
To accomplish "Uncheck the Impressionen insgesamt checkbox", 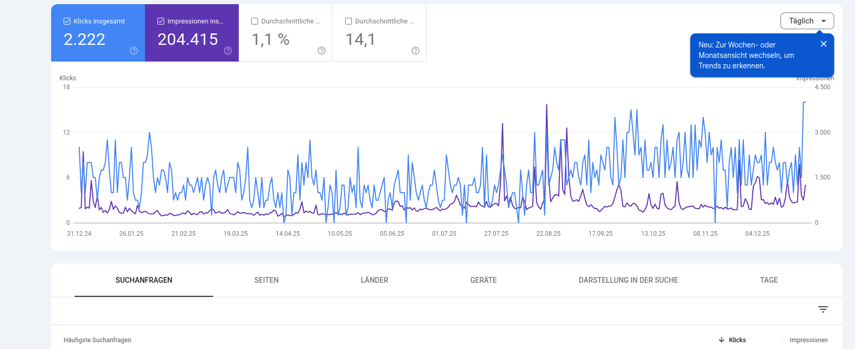I will click(161, 21).
